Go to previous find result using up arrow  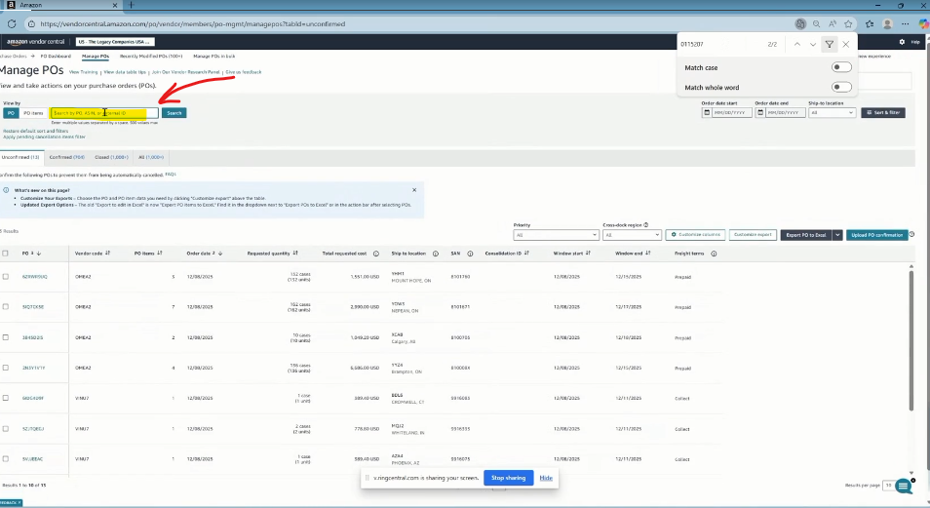797,44
